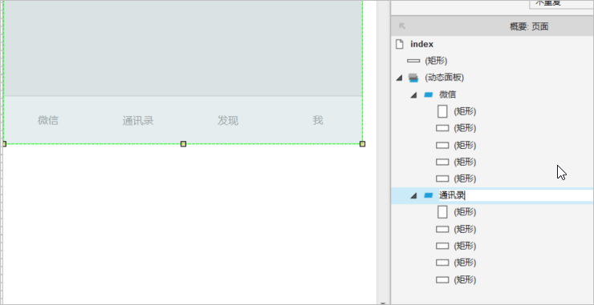This screenshot has width=594, height=305.
Task: Collapse the 通讯录 state node
Action: point(413,196)
